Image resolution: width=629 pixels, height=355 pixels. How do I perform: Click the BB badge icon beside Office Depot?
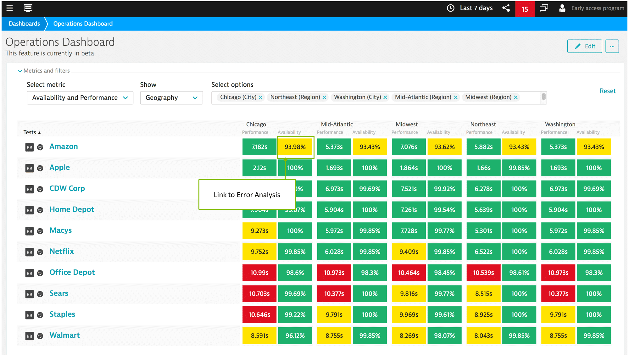click(x=30, y=273)
